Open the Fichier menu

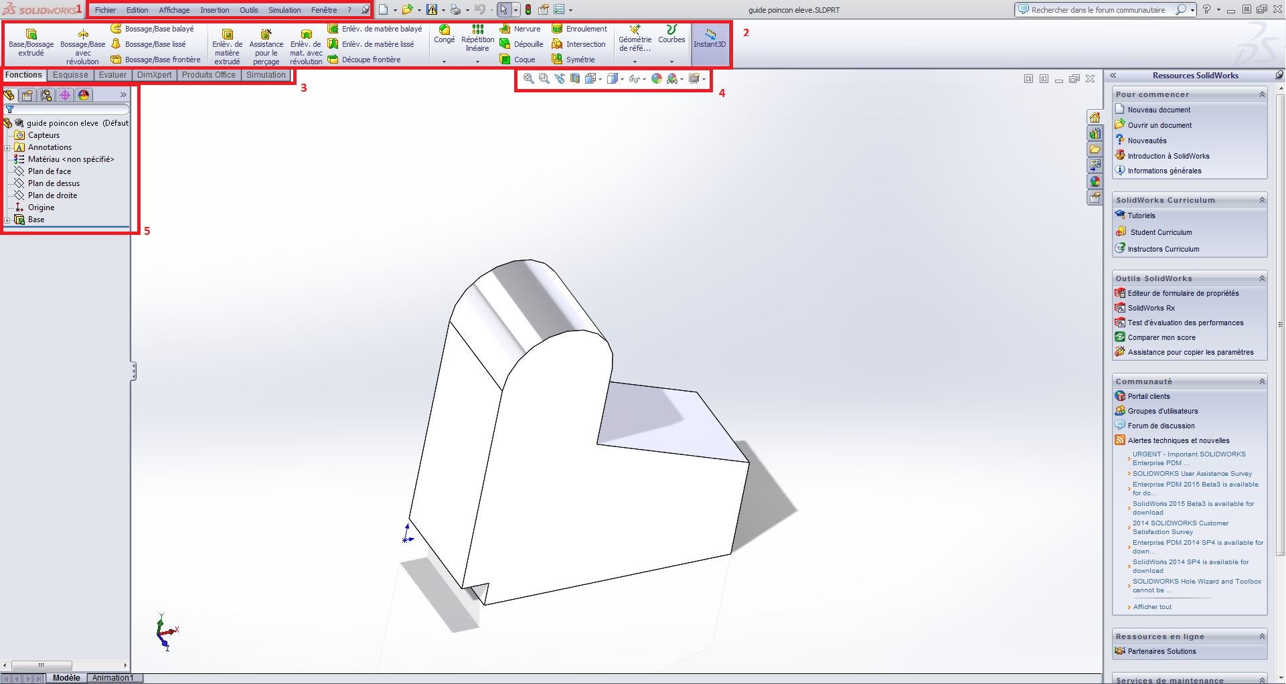105,10
